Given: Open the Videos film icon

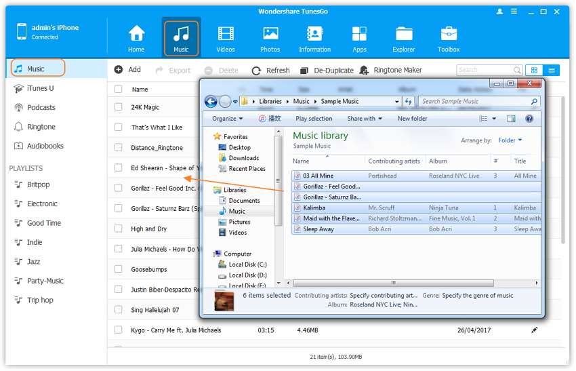Looking at the screenshot, I should pyautogui.click(x=225, y=35).
